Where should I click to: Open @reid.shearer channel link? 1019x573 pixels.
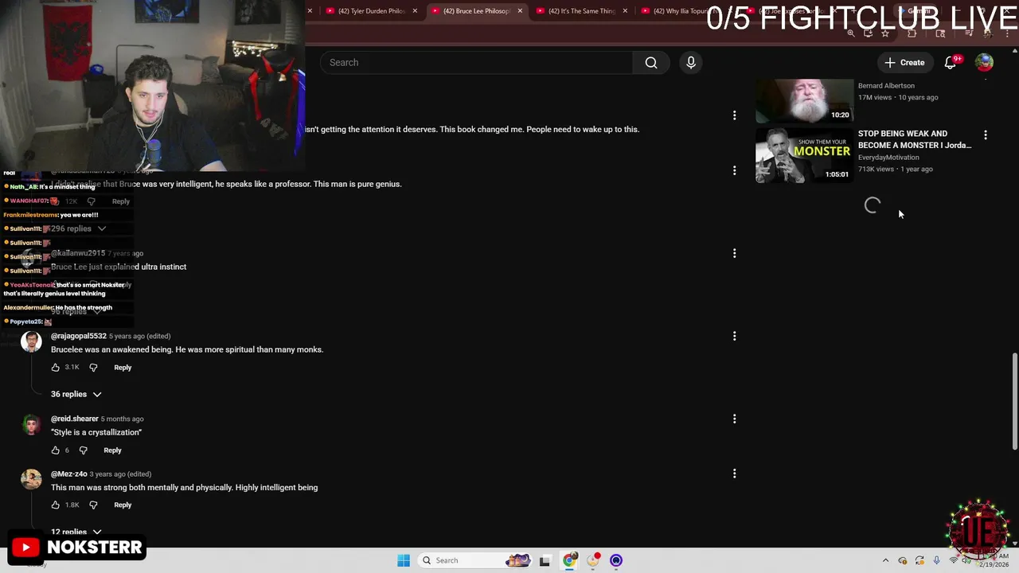(75, 419)
